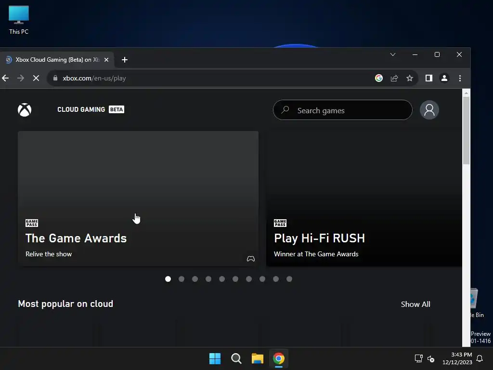The image size is (493, 370).
Task: Open a new tab with the plus button
Action: 125,60
